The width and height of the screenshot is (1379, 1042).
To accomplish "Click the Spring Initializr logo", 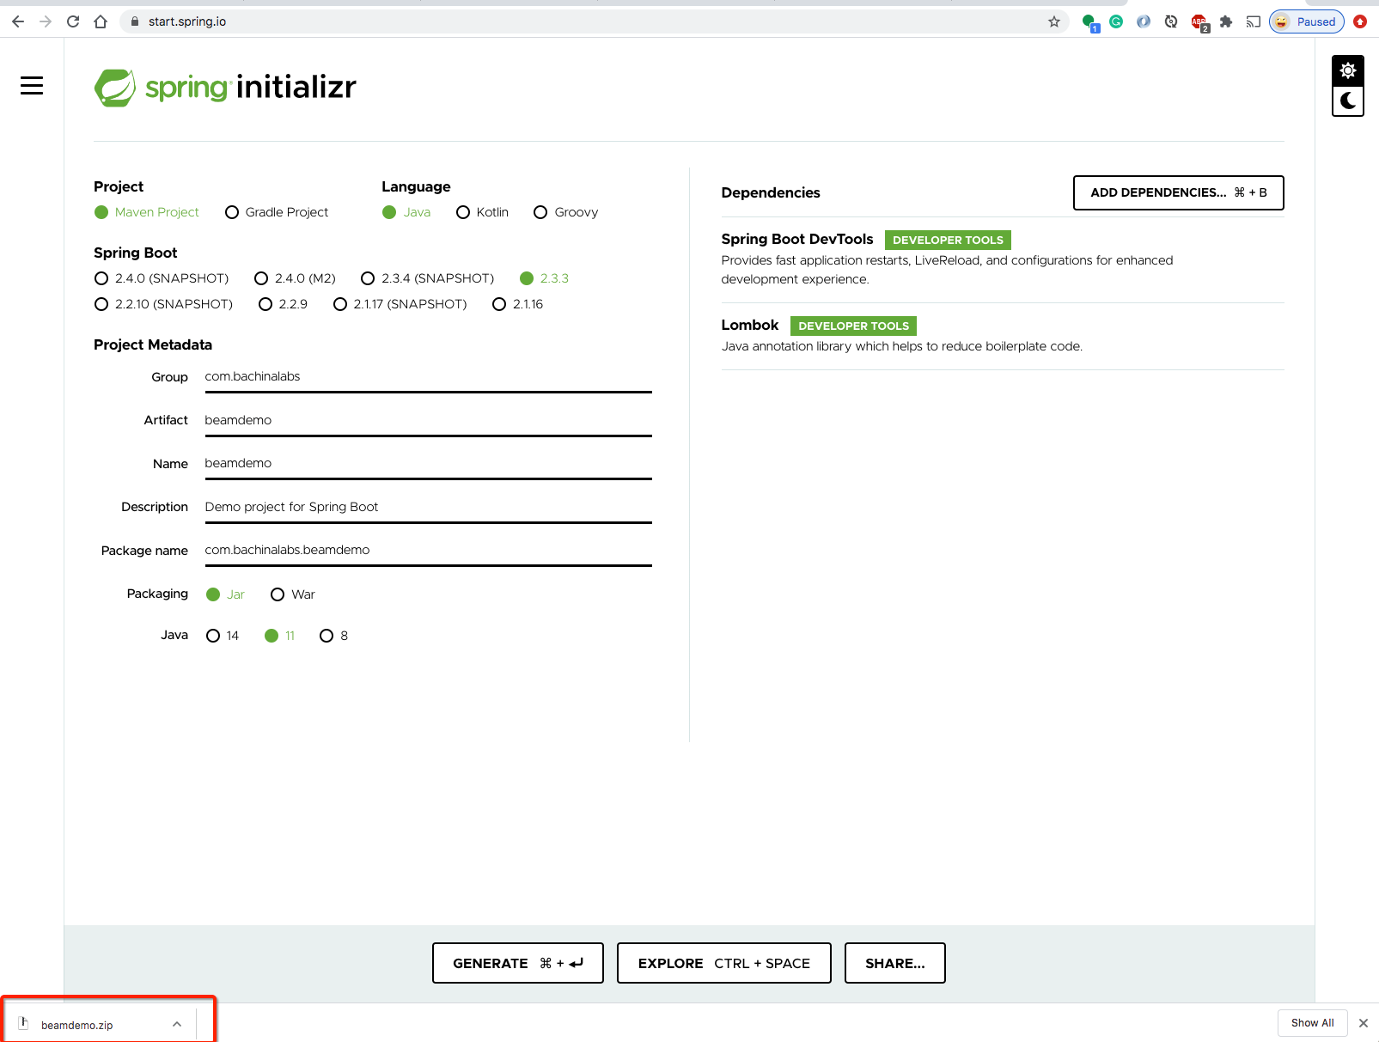I will 225,88.
